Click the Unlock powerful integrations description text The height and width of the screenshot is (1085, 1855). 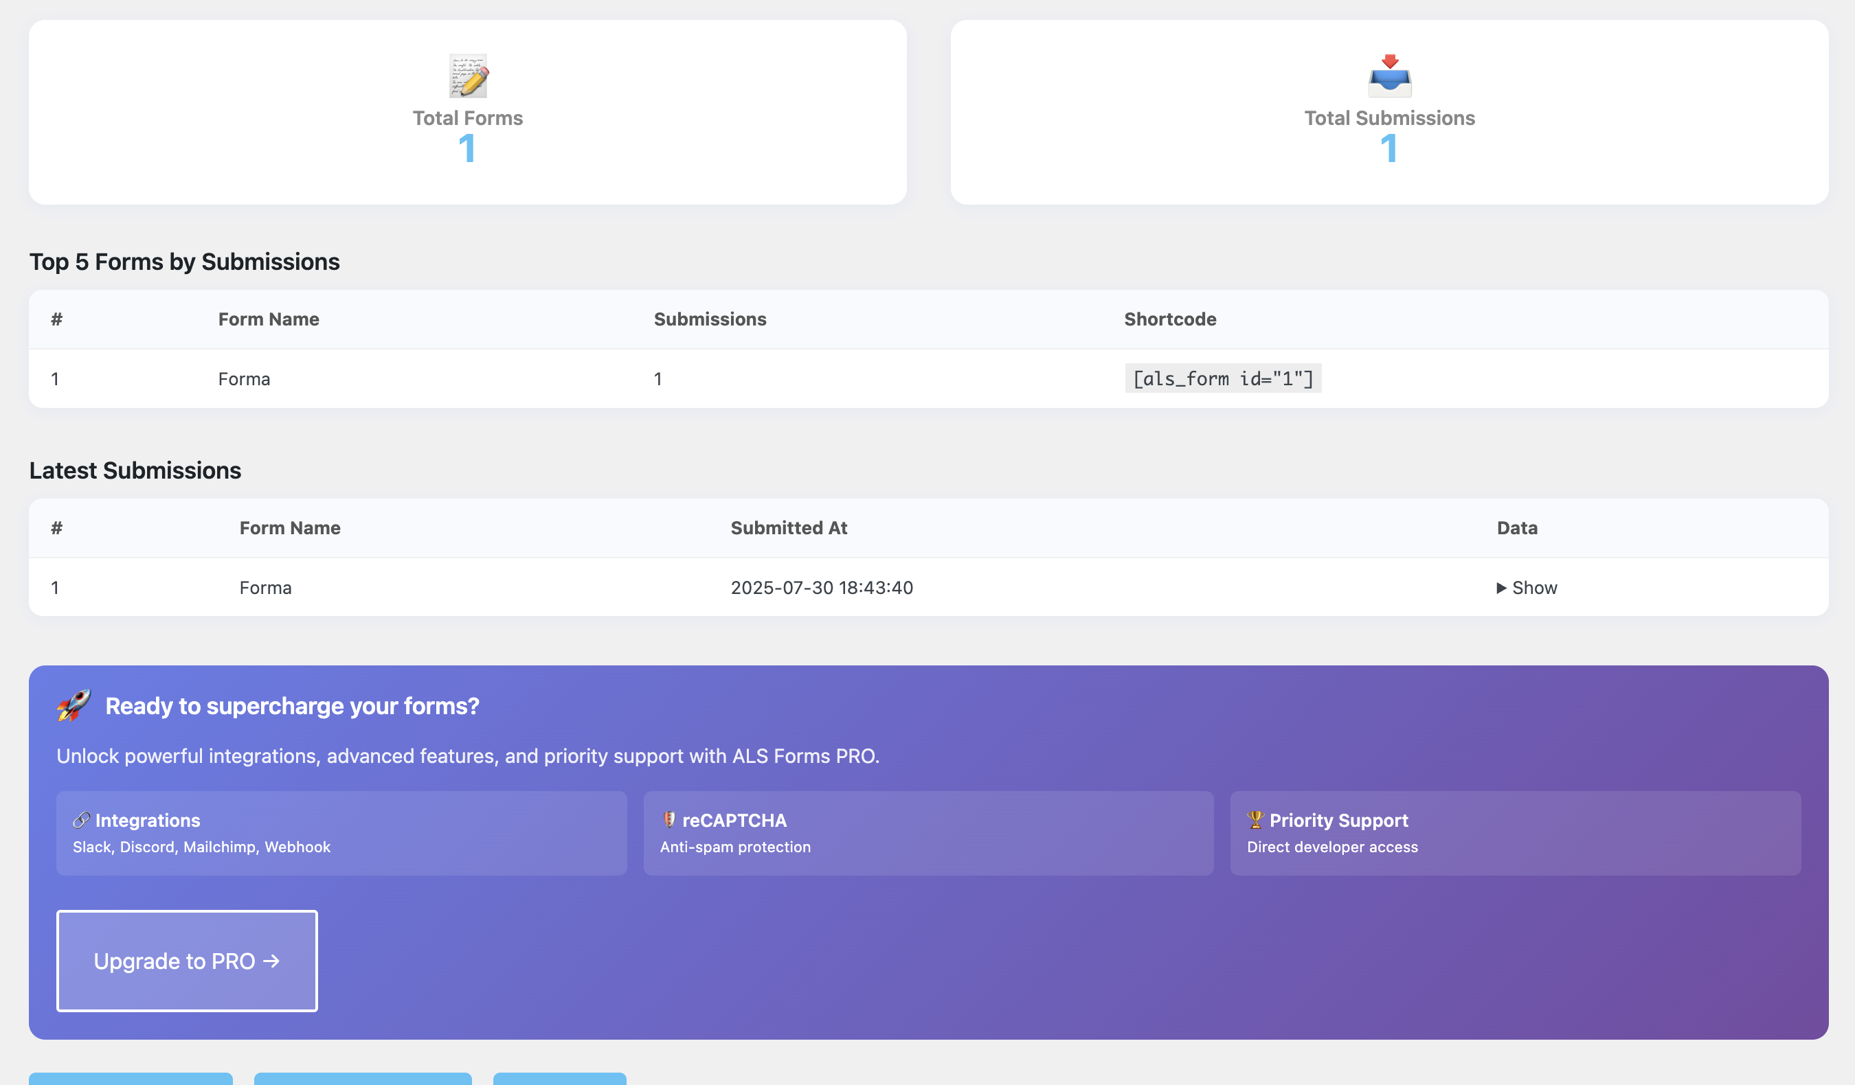(468, 756)
